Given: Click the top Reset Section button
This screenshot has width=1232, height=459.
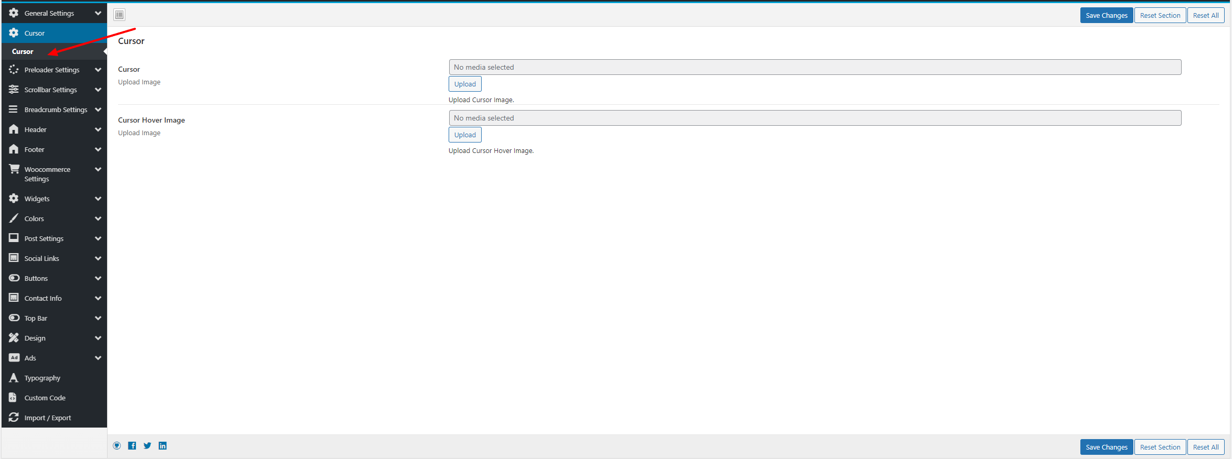Looking at the screenshot, I should pos(1160,15).
